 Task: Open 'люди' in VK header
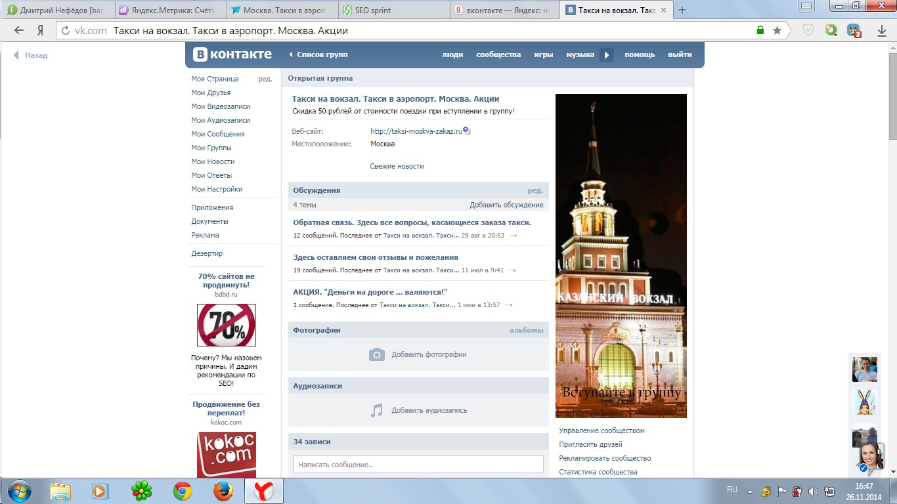coord(452,55)
